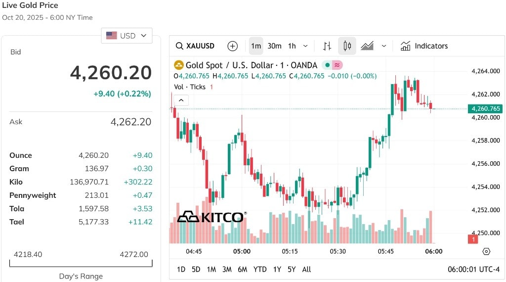Expand the timeframe interval dropdown arrow
The image size is (506, 282).
[x=305, y=46]
